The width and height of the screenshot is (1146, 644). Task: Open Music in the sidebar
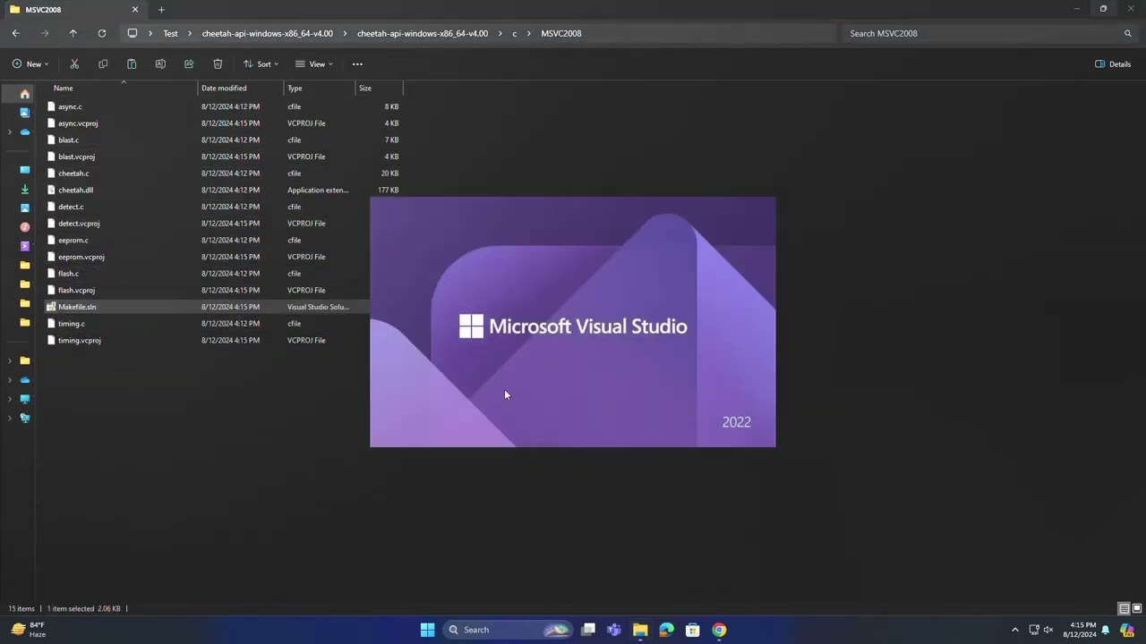[x=25, y=227]
